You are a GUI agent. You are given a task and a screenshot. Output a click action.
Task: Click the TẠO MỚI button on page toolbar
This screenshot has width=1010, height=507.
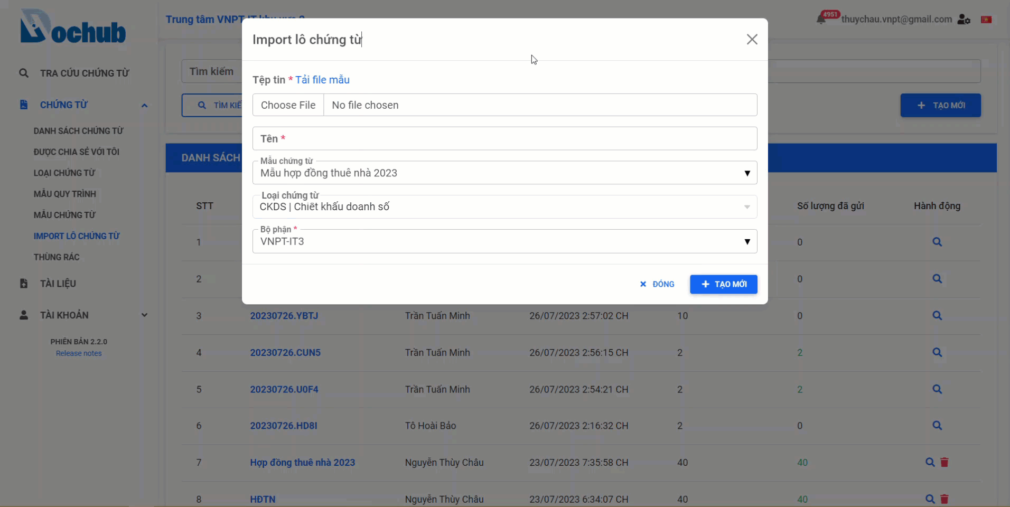pyautogui.click(x=940, y=106)
